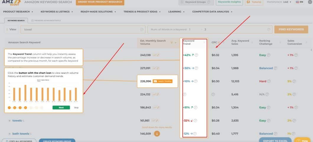Open the View options menu

12,29
